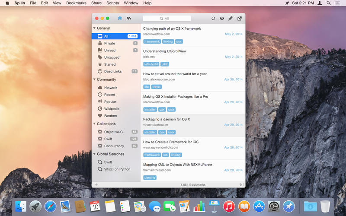The width and height of the screenshot is (346, 216).
Task: Toggle the unread circle button in toolbar
Action: pos(213,19)
